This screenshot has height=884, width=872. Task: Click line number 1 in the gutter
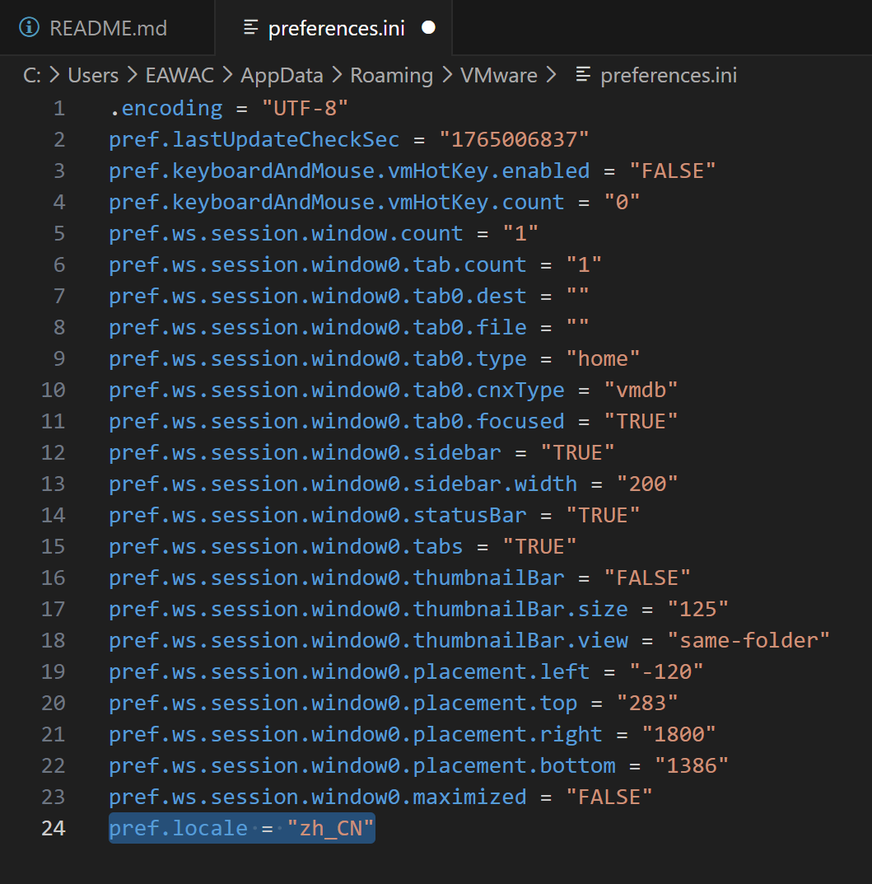(x=58, y=108)
